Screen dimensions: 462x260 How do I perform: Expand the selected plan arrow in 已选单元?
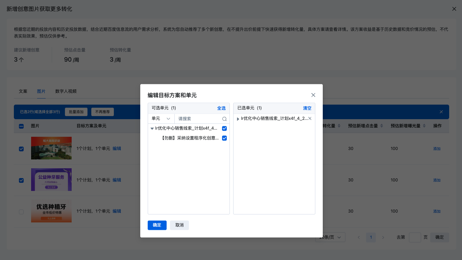point(238,119)
